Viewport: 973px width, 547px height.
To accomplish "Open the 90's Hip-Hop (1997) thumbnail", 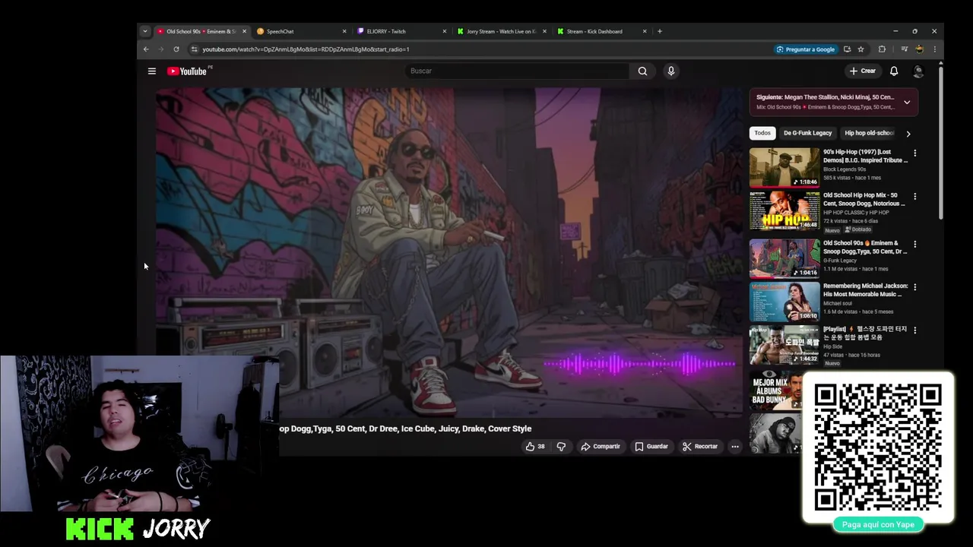I will point(784,167).
